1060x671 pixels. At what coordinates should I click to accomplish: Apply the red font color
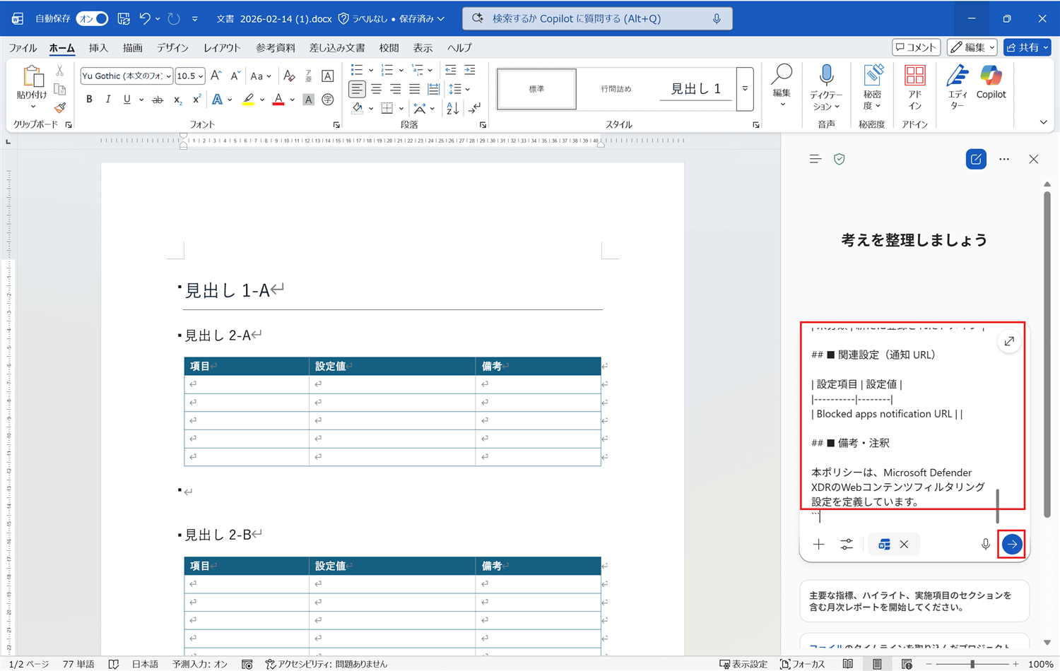pyautogui.click(x=278, y=100)
